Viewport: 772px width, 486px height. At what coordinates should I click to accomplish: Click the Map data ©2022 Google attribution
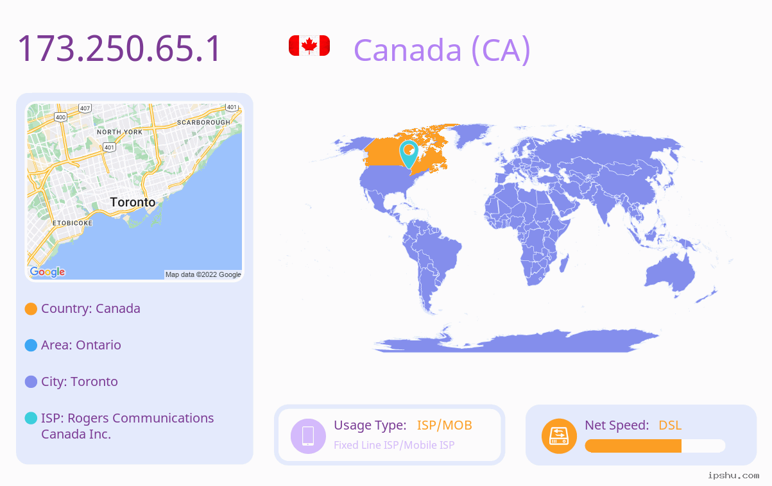203,274
